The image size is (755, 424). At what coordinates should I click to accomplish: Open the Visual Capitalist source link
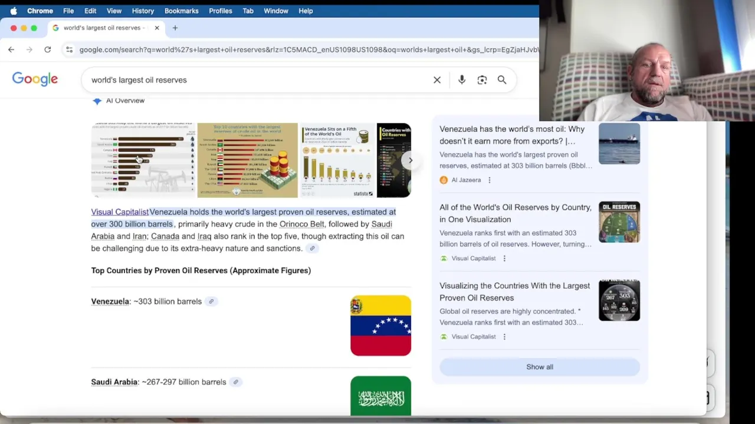pos(120,212)
